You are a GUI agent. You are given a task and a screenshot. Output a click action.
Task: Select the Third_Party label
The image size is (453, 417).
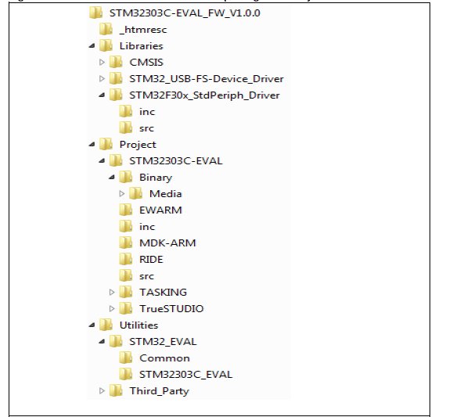coord(159,391)
